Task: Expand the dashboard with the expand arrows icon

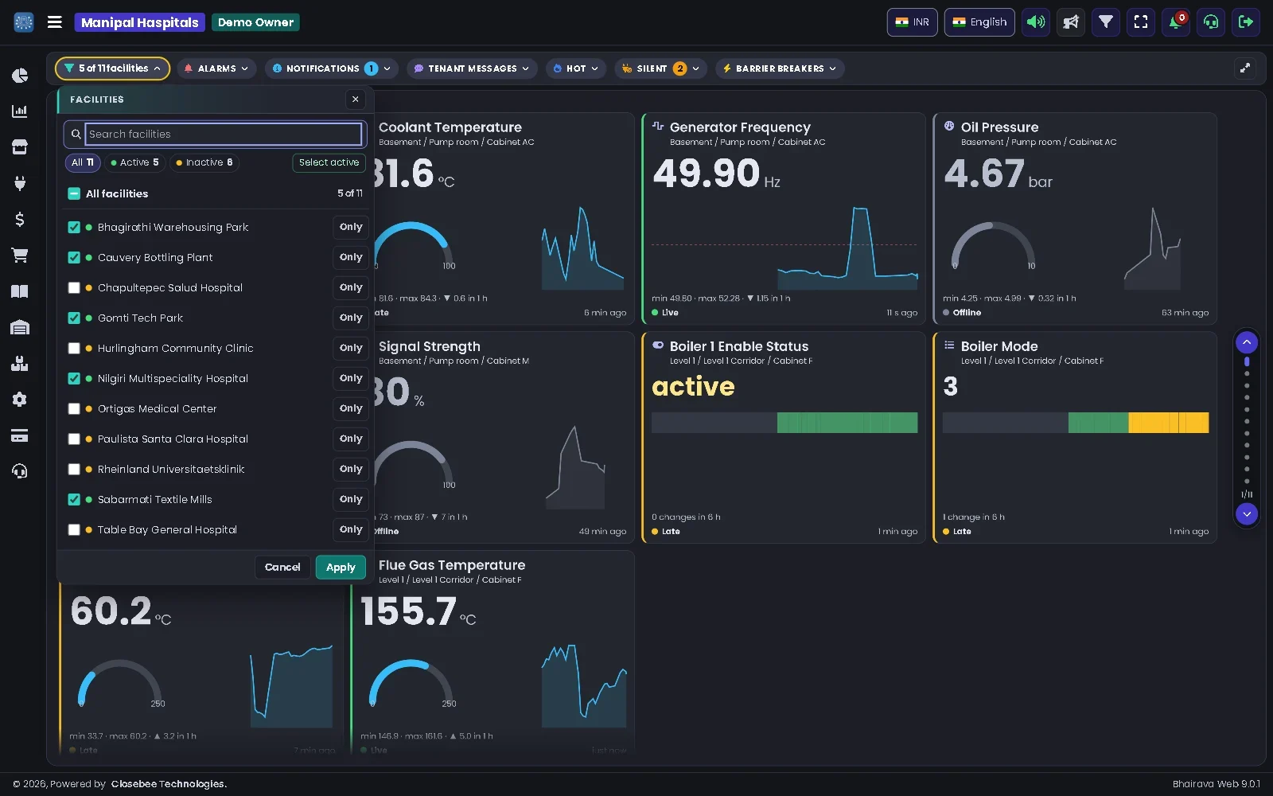Action: click(1245, 68)
